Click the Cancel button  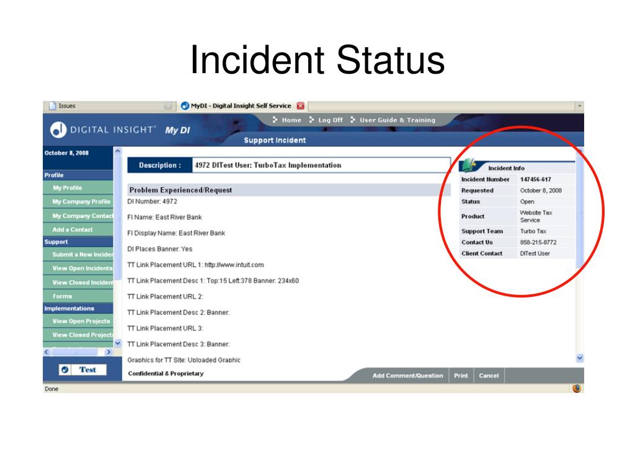click(x=489, y=376)
